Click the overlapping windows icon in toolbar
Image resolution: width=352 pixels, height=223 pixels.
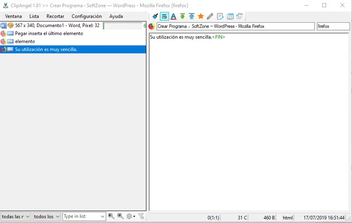click(239, 16)
